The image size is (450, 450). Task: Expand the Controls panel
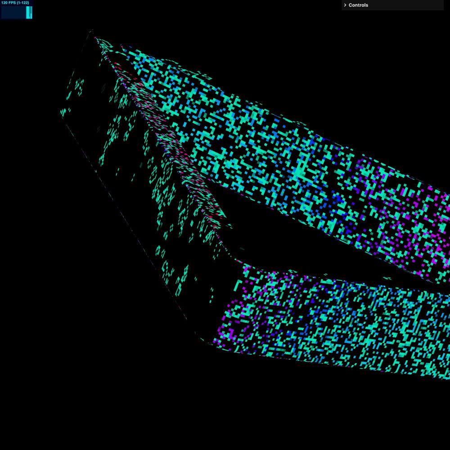point(392,5)
